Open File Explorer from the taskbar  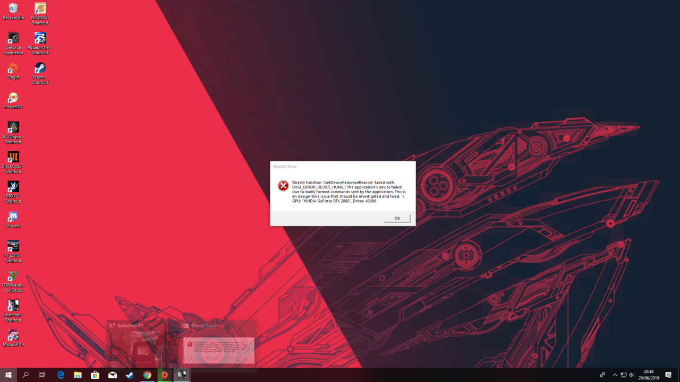coord(78,375)
